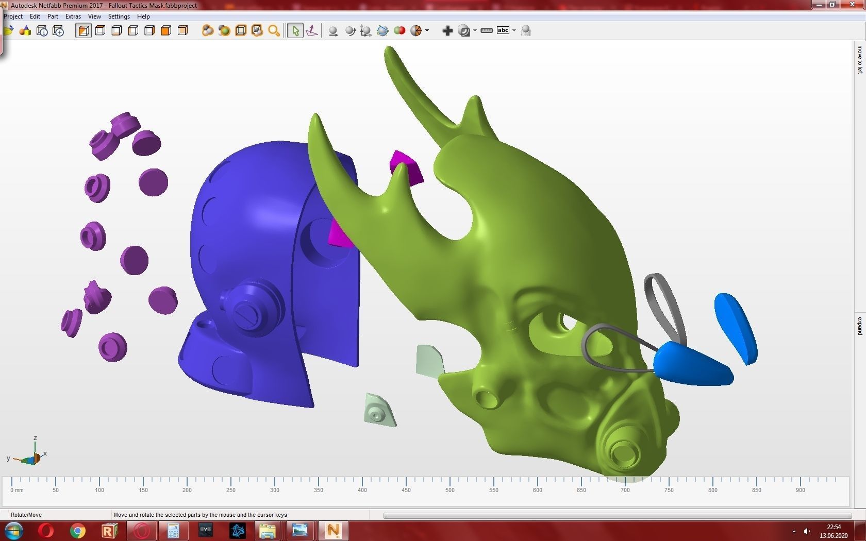Open the Edit menu

[x=35, y=16]
